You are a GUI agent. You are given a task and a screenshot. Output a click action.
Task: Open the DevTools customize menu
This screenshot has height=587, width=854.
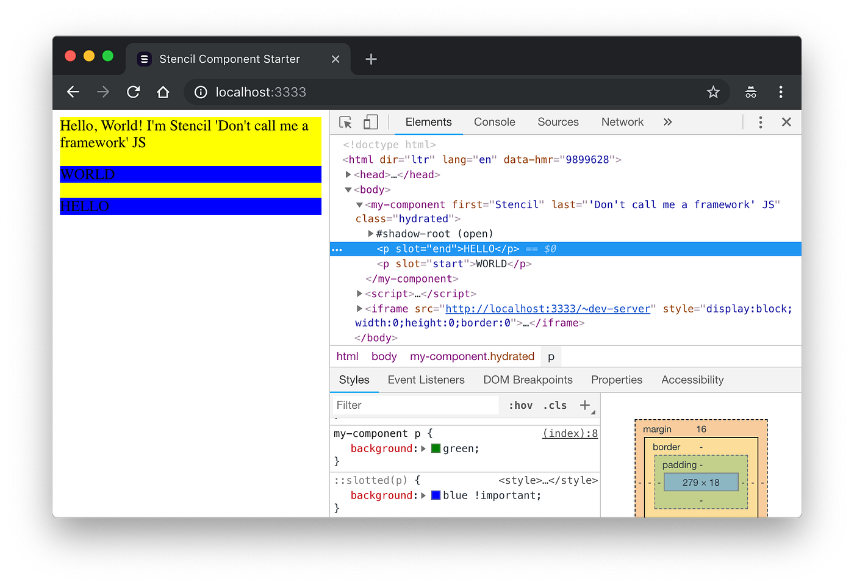(761, 122)
